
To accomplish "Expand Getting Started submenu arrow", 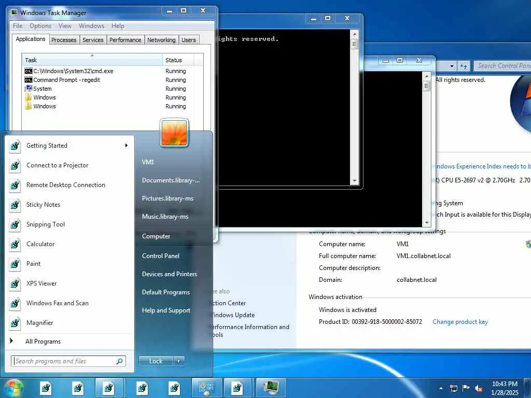I will (127, 146).
